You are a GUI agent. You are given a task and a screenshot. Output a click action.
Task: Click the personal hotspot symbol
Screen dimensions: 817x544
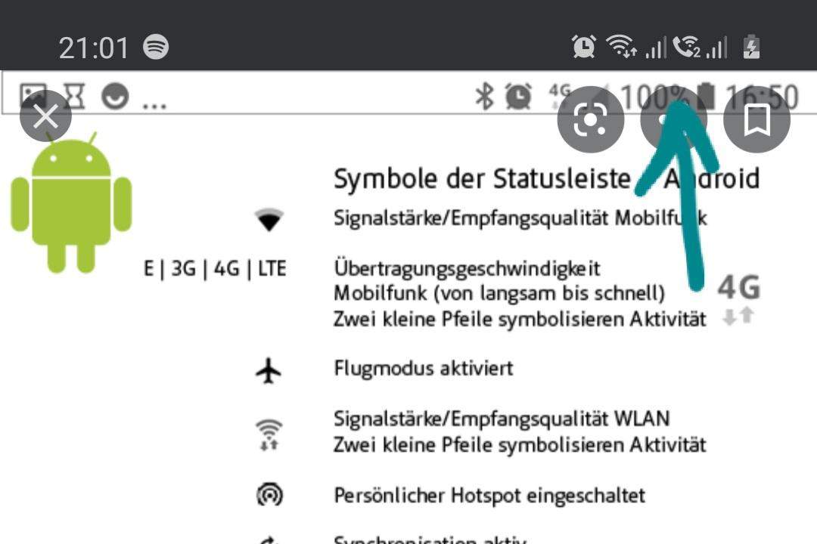(270, 495)
